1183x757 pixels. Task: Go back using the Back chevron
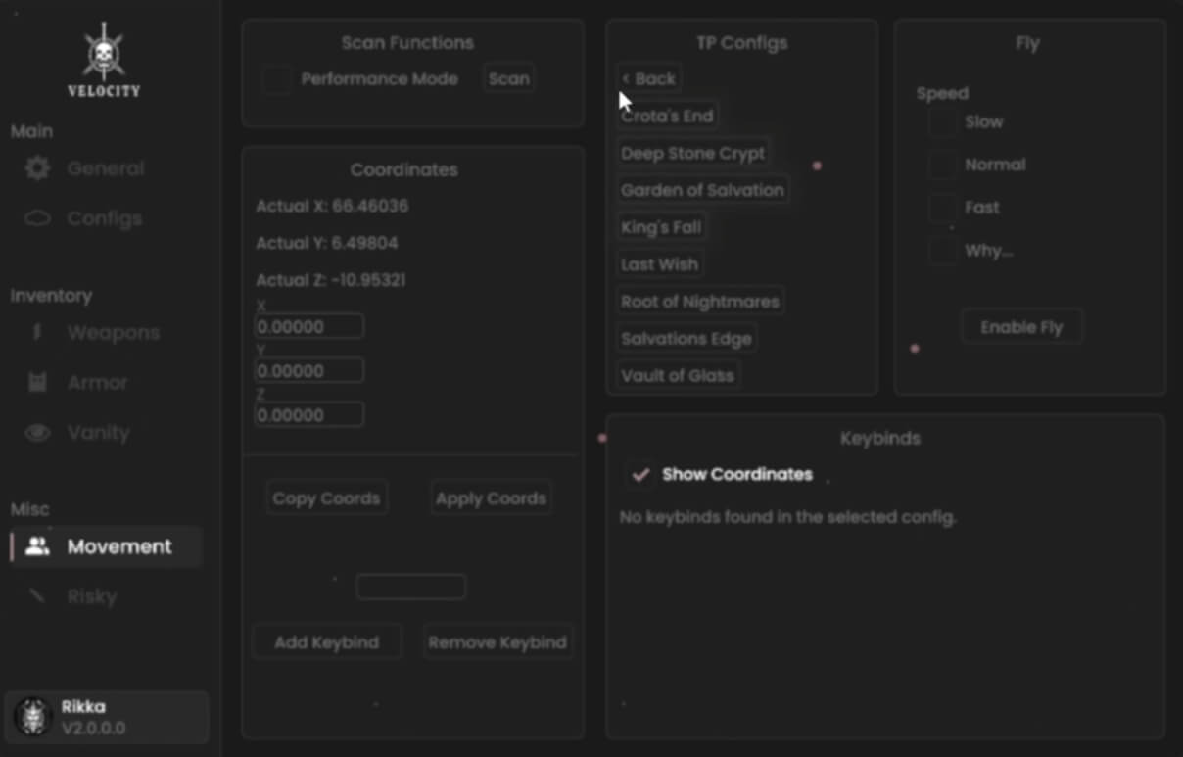click(x=627, y=79)
